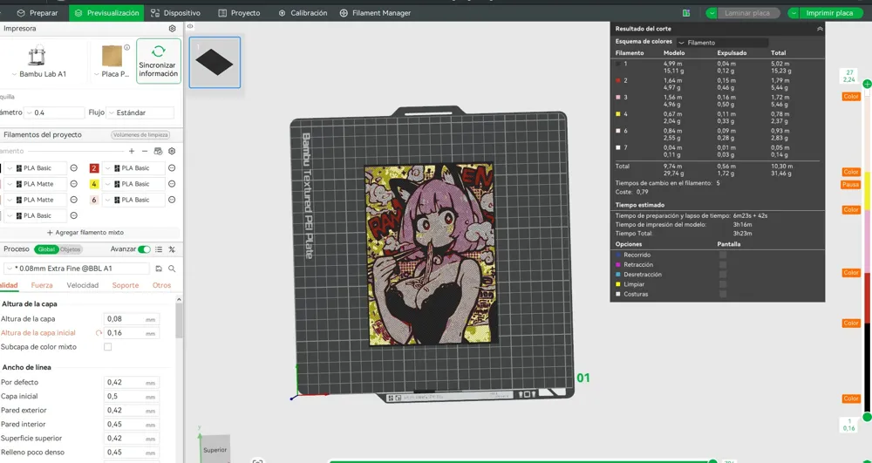Click Agregar filamento mixto
Screen dimensions: 872x463
click(85, 232)
